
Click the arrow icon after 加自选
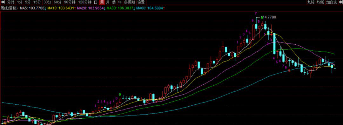341,3
